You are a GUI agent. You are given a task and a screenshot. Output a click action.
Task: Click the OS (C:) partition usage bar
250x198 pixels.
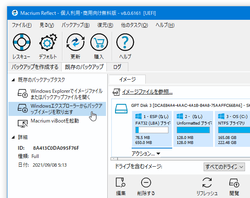[234, 130]
